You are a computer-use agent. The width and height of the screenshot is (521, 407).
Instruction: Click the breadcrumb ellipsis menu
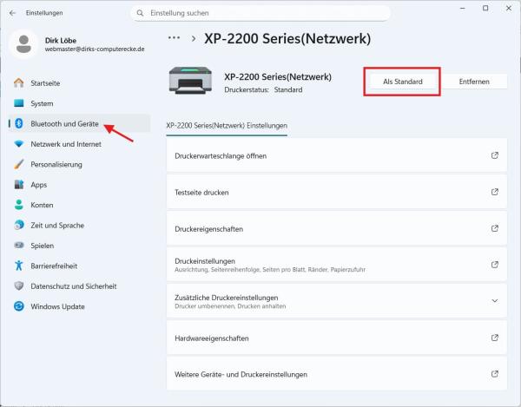point(174,39)
